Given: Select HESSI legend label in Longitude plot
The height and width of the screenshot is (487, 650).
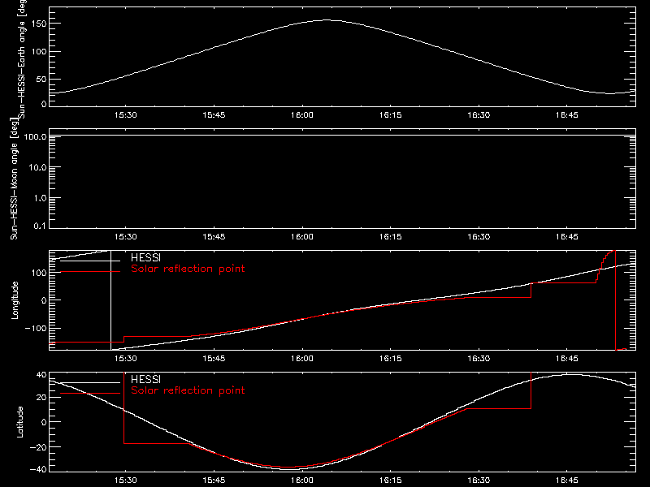Looking at the screenshot, I should pos(145,257).
